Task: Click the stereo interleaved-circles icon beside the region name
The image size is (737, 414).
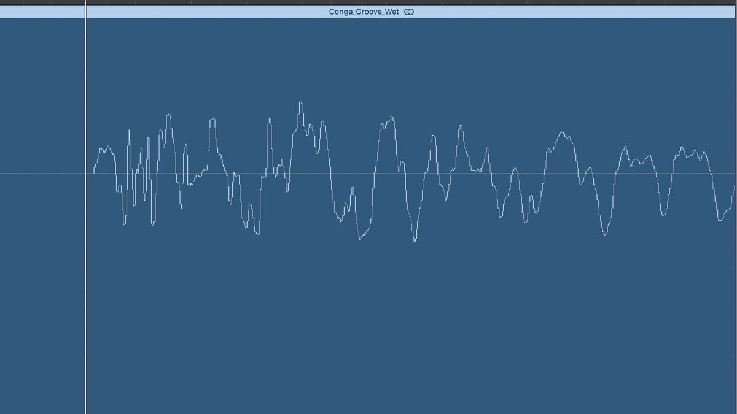Action: click(408, 12)
